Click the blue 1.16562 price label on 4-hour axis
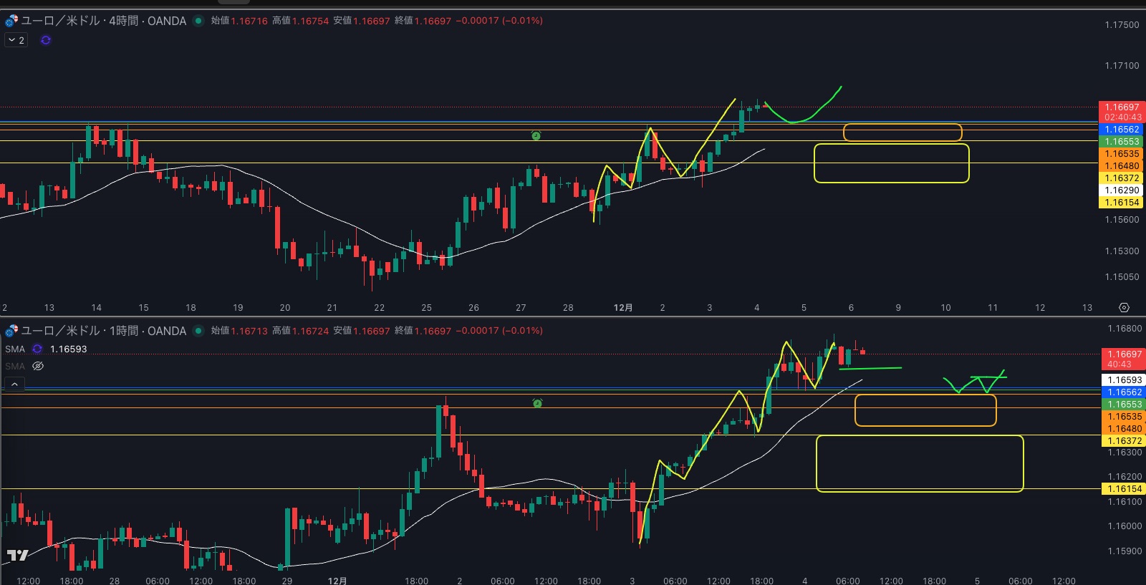Viewport: 1146px width, 585px height. coord(1121,130)
